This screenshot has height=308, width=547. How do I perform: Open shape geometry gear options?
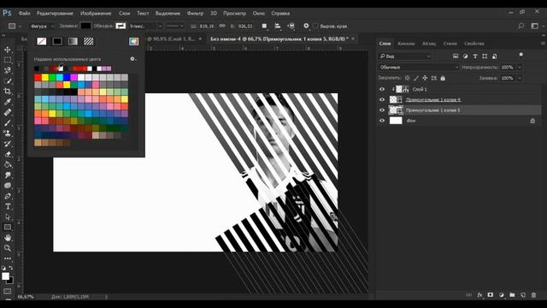tap(306, 26)
